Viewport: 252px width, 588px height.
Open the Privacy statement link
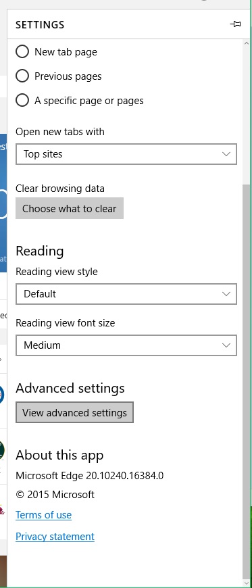point(55,537)
